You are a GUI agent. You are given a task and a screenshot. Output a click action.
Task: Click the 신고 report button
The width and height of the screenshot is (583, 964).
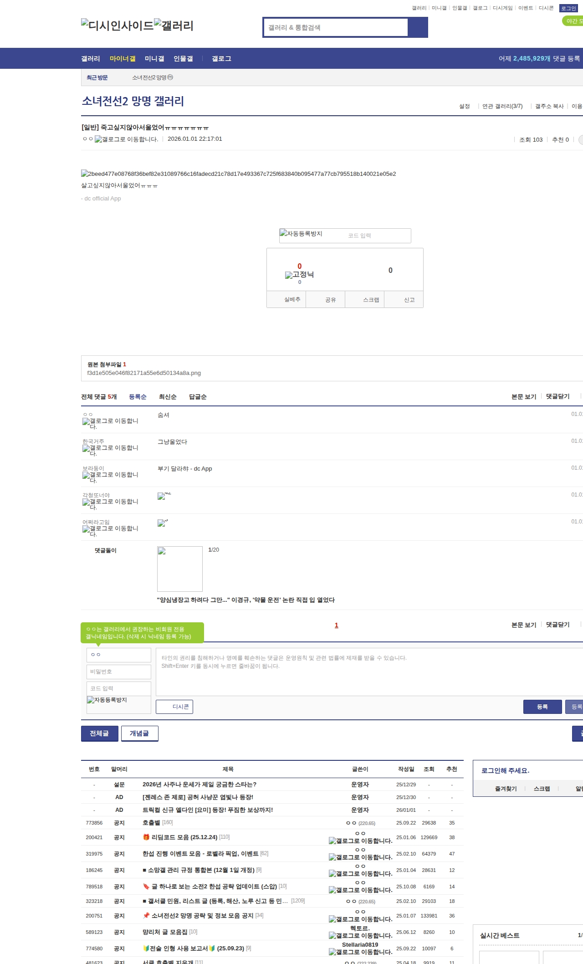point(409,300)
